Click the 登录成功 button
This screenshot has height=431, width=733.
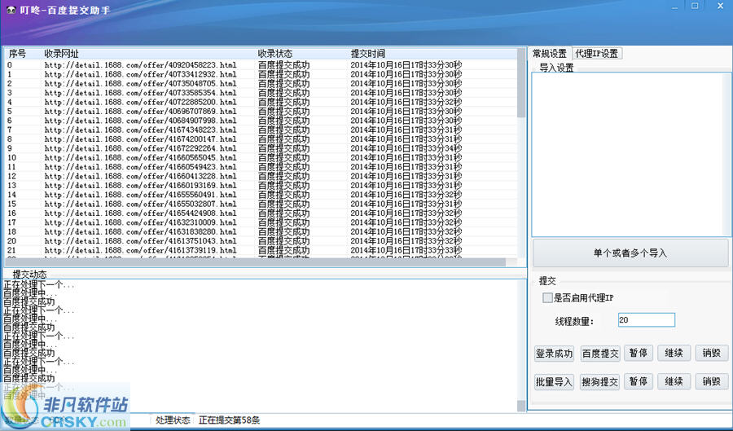pos(554,354)
